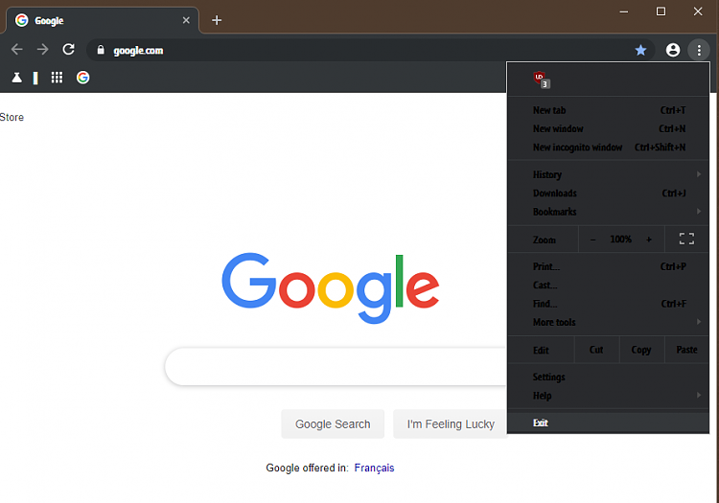Viewport: 719px width, 503px height.
Task: Maximize the Chrome window
Action: [661, 11]
